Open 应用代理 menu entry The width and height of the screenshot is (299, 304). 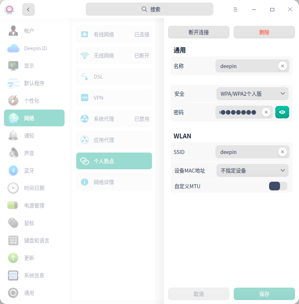pyautogui.click(x=114, y=140)
